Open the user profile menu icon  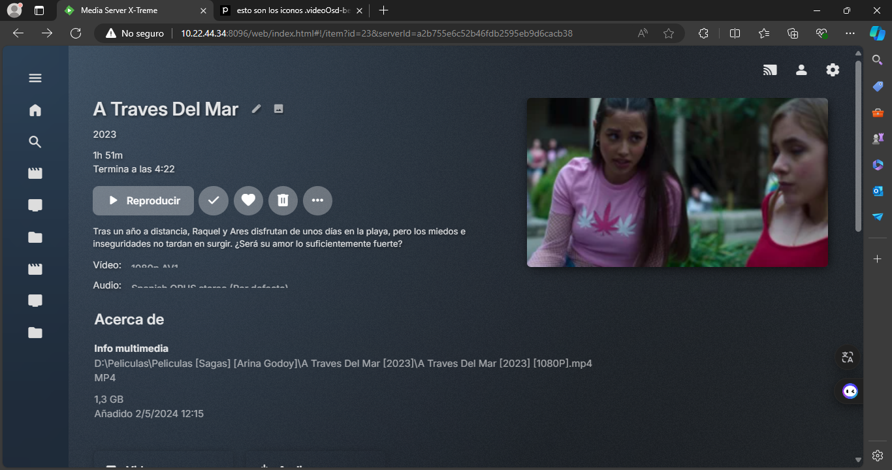801,70
